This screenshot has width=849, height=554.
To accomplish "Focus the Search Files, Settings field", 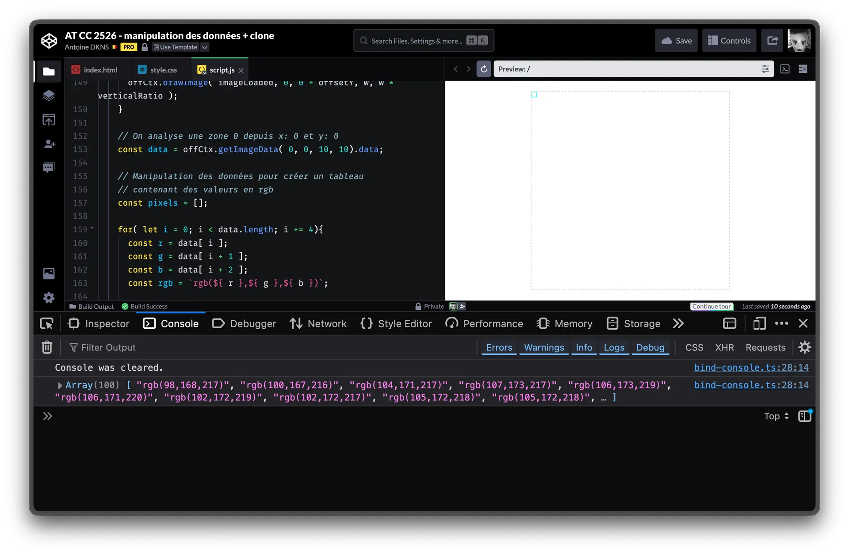I will [416, 41].
